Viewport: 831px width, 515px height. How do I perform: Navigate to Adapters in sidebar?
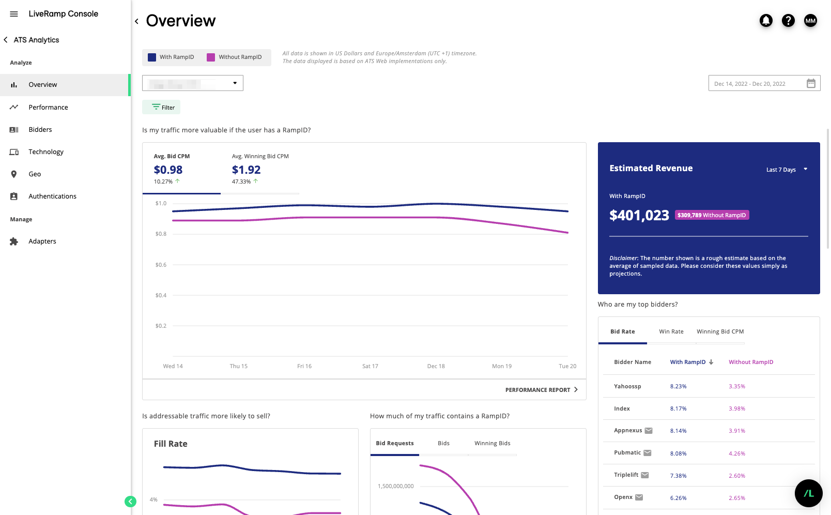(65, 241)
